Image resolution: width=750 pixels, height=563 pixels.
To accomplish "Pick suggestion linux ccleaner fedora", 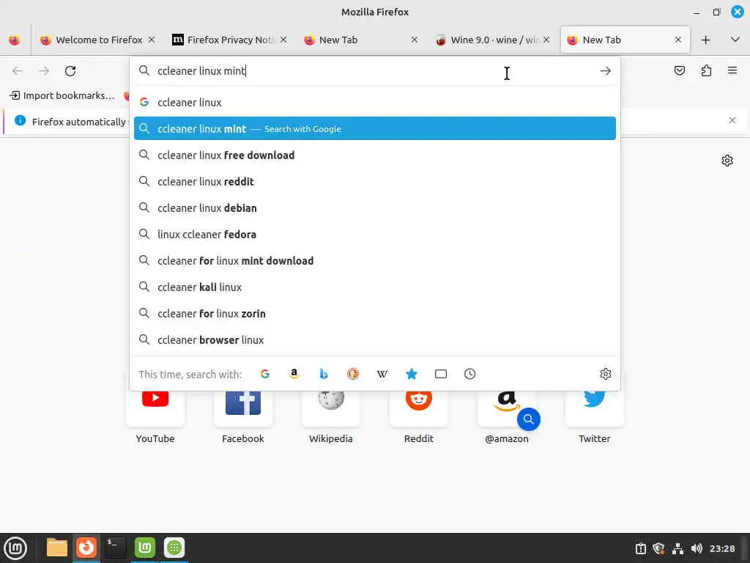I will coord(375,234).
